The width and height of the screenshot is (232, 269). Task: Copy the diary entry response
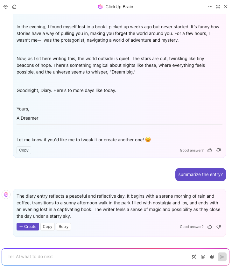(x=24, y=150)
